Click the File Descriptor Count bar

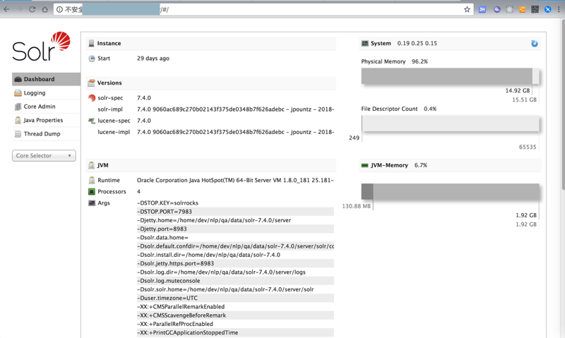click(450, 123)
